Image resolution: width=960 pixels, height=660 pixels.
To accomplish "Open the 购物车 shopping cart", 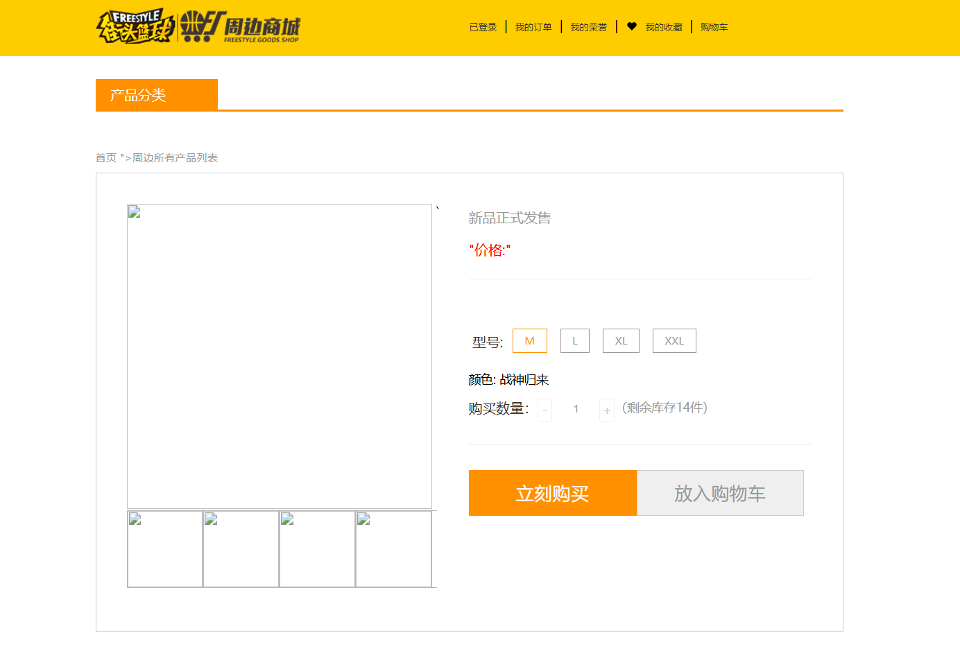I will [x=714, y=27].
